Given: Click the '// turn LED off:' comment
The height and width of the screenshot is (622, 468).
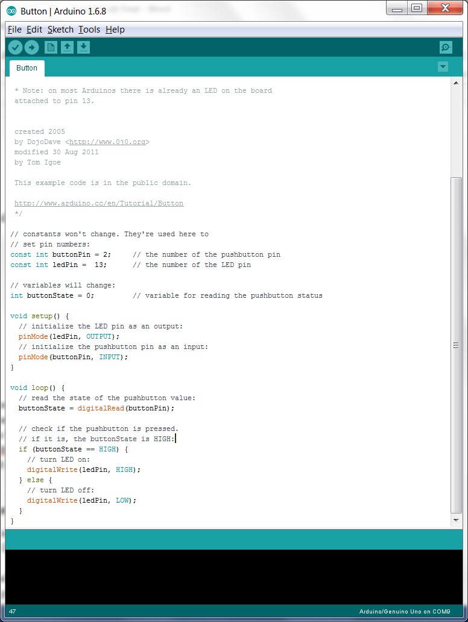Looking at the screenshot, I should pyautogui.click(x=60, y=490).
